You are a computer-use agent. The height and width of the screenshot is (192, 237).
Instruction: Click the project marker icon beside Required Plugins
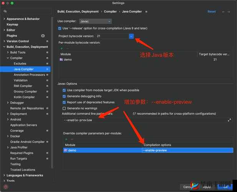click(47, 153)
